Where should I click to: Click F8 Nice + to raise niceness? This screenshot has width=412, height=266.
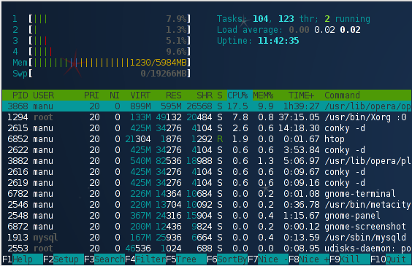[x=309, y=259]
